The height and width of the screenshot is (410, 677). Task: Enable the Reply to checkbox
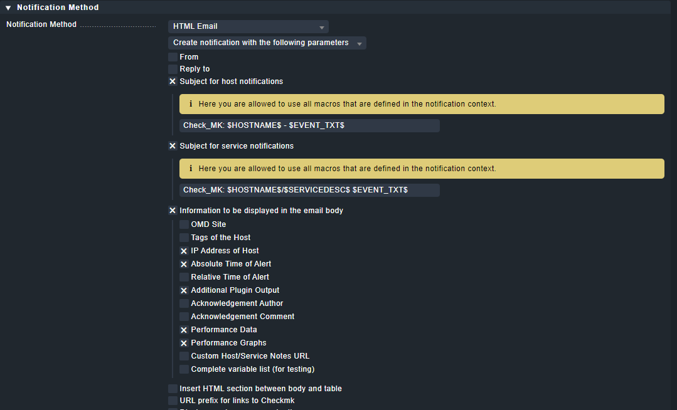(x=173, y=69)
